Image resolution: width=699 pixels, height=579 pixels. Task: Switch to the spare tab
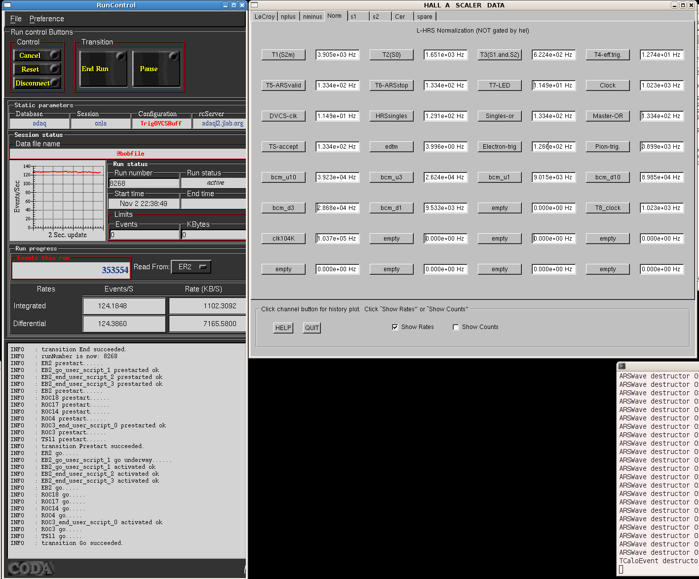[425, 16]
